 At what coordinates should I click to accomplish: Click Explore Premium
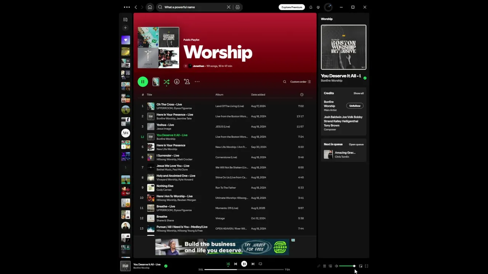click(x=292, y=7)
